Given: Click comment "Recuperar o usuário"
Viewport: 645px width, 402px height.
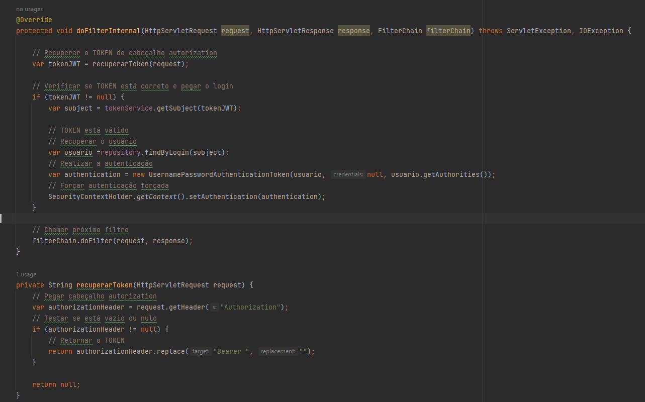Looking at the screenshot, I should click(93, 141).
